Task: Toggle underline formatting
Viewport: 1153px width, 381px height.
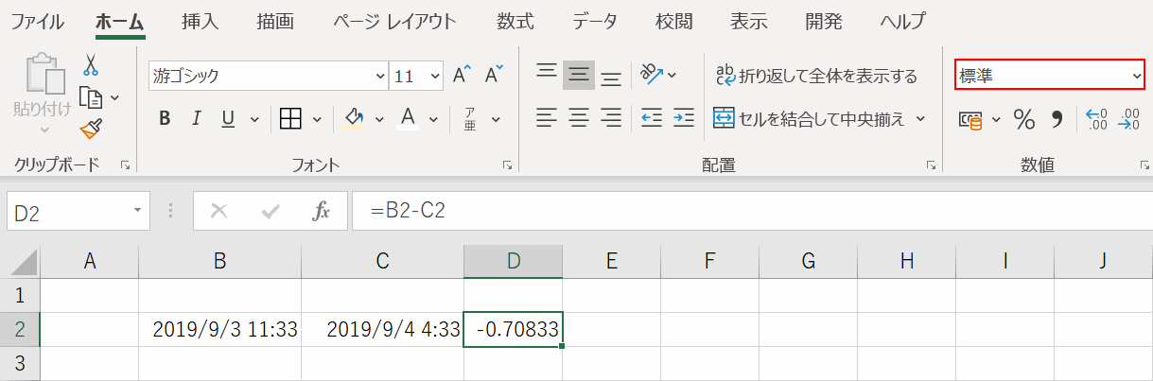Action: pyautogui.click(x=228, y=119)
